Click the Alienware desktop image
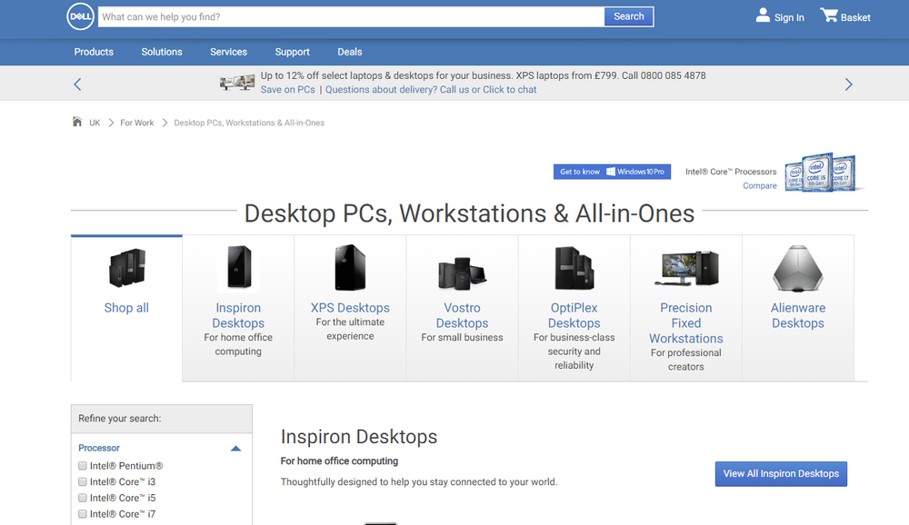The image size is (909, 525). click(798, 268)
